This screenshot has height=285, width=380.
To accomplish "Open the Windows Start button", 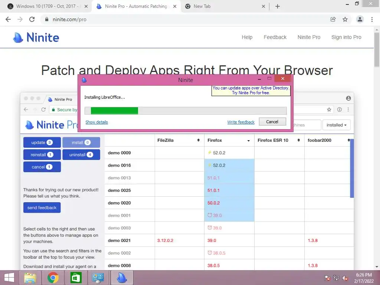I will [x=9, y=278].
